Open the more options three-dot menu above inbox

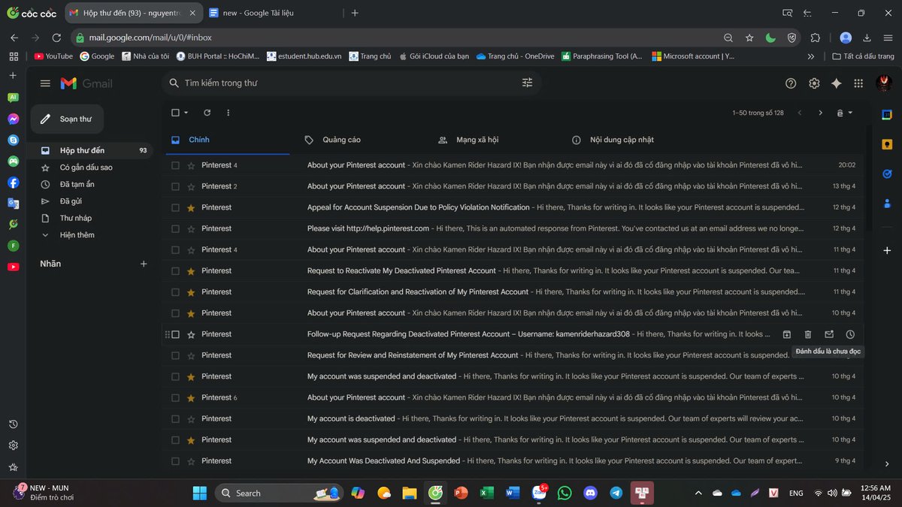pyautogui.click(x=228, y=113)
